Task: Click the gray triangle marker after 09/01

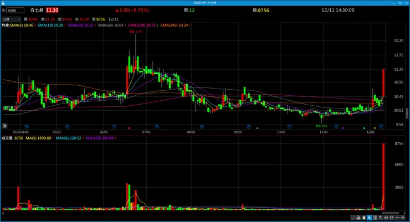Action: [x=257, y=128]
